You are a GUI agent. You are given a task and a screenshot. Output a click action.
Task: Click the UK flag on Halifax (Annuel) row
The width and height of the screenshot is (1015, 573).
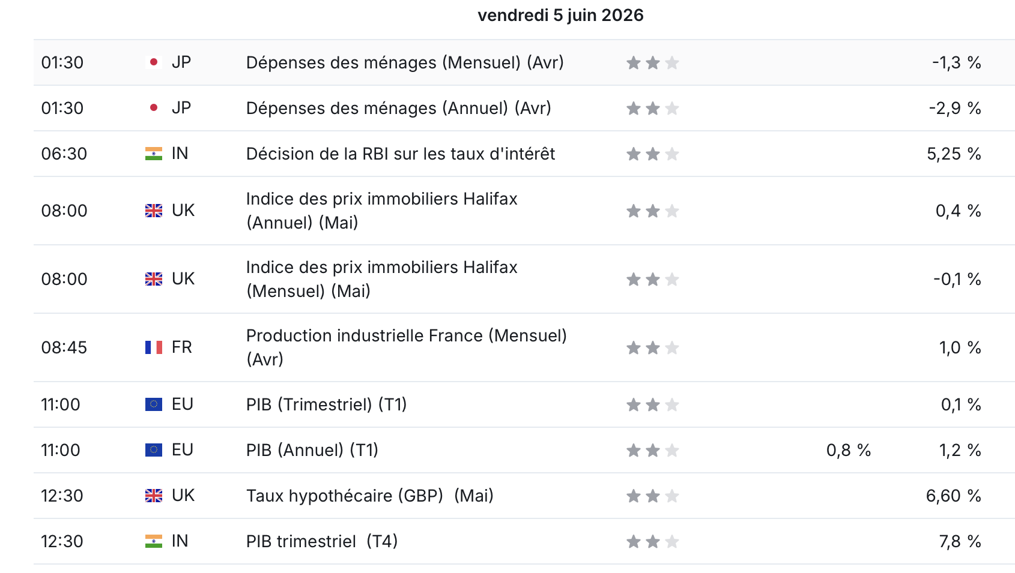[x=154, y=211]
